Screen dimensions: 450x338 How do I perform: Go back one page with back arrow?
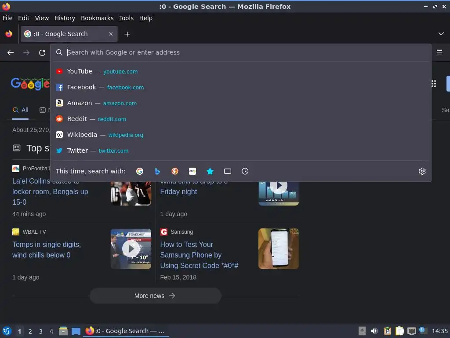[x=11, y=53]
